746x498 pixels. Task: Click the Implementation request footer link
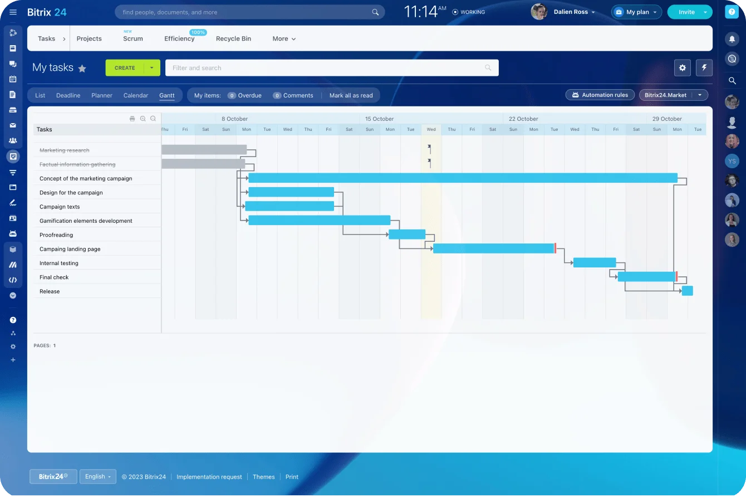pyautogui.click(x=209, y=477)
